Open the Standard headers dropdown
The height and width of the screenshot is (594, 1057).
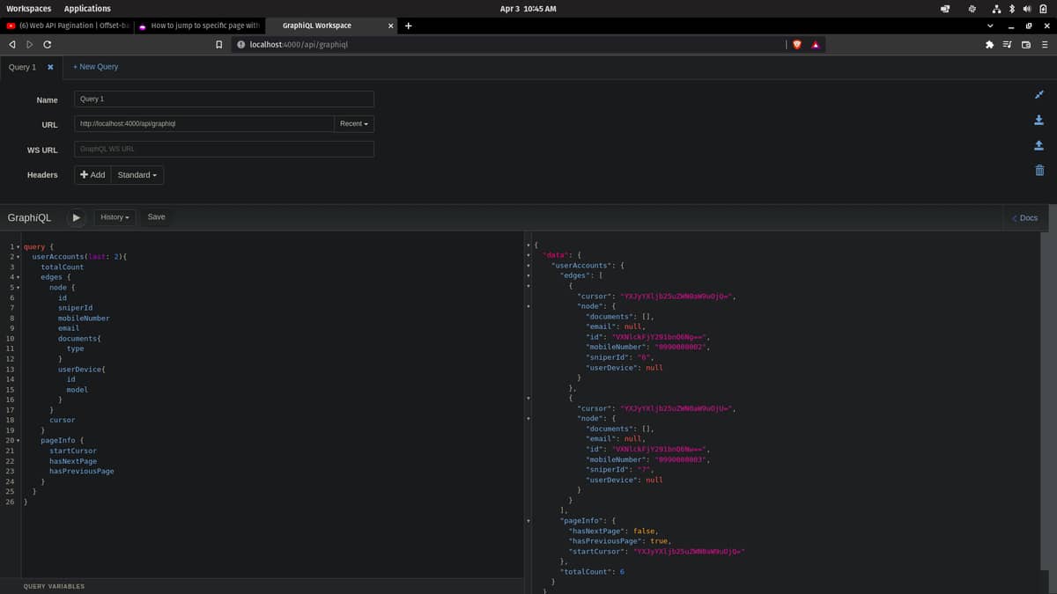point(137,174)
